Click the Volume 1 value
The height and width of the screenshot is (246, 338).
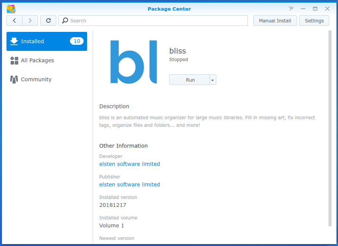[x=112, y=225]
